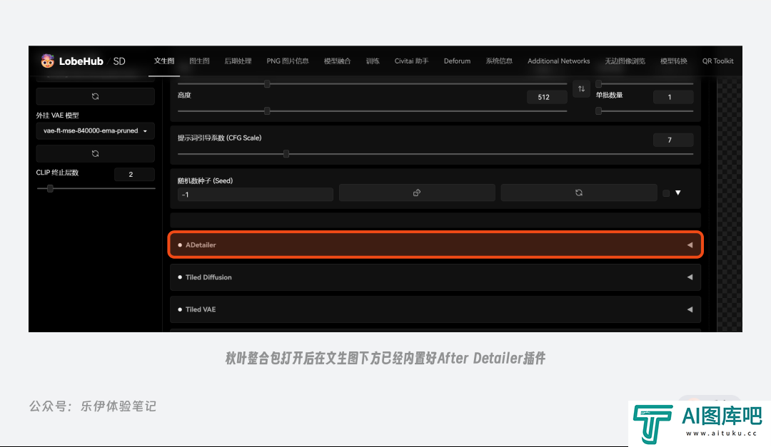Screen dimensions: 771x447
Task: Expand the ADetailer section
Action: (435, 245)
